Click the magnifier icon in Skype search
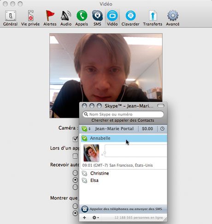Viewport: 212px width, 224px height. 86,114
